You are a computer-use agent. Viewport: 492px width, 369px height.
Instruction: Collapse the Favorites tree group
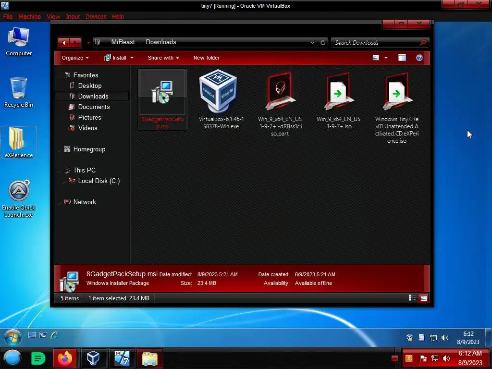(59, 75)
